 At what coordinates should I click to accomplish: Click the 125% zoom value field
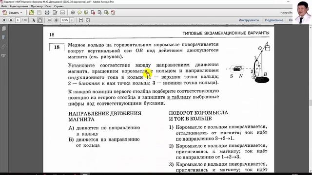point(65,20)
